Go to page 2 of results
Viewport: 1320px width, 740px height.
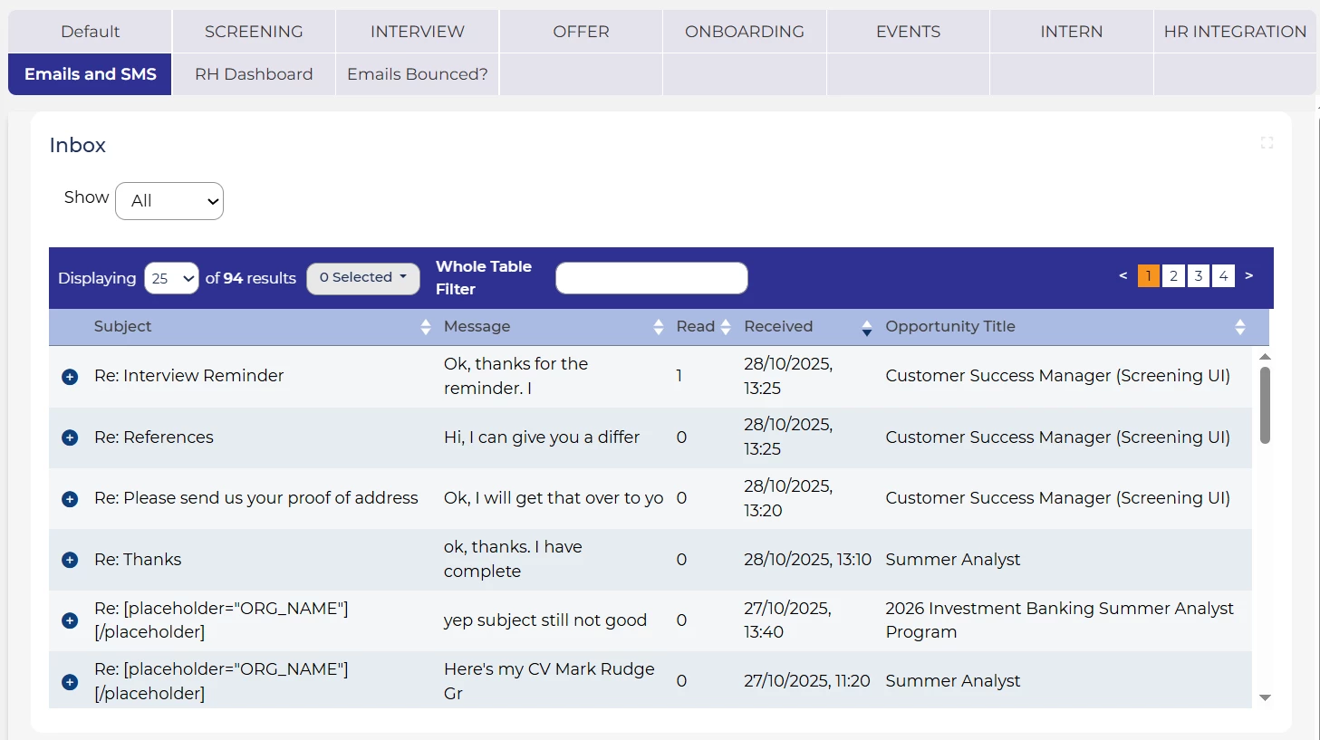pyautogui.click(x=1173, y=276)
